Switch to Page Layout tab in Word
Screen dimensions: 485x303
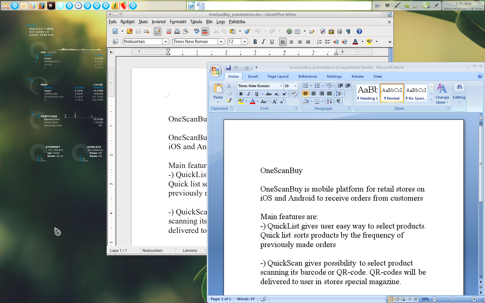click(x=278, y=76)
